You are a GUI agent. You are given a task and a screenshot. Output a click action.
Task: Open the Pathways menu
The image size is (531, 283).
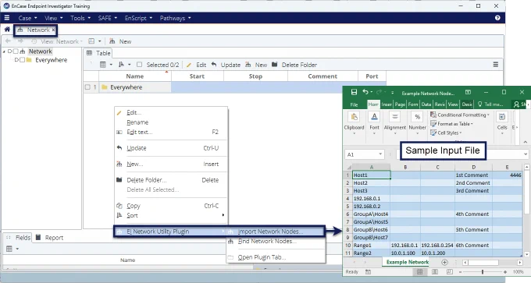(175, 18)
